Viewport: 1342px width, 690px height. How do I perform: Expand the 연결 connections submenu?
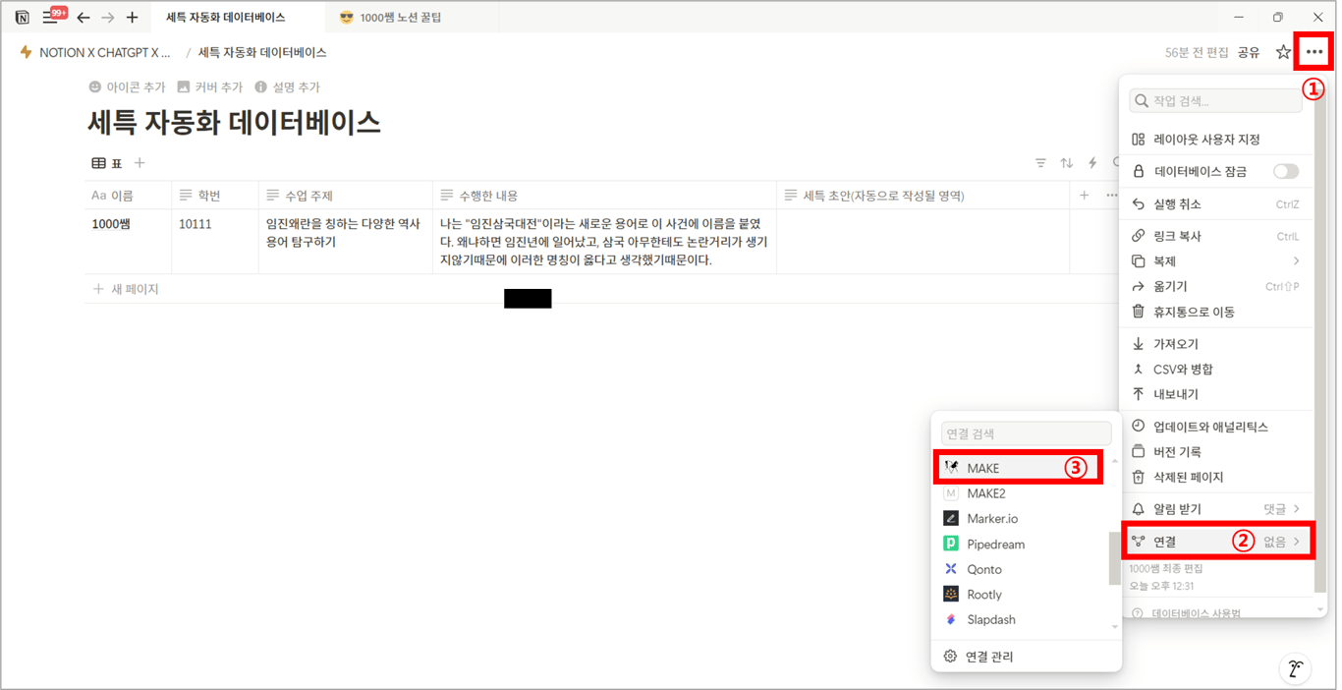click(x=1216, y=542)
